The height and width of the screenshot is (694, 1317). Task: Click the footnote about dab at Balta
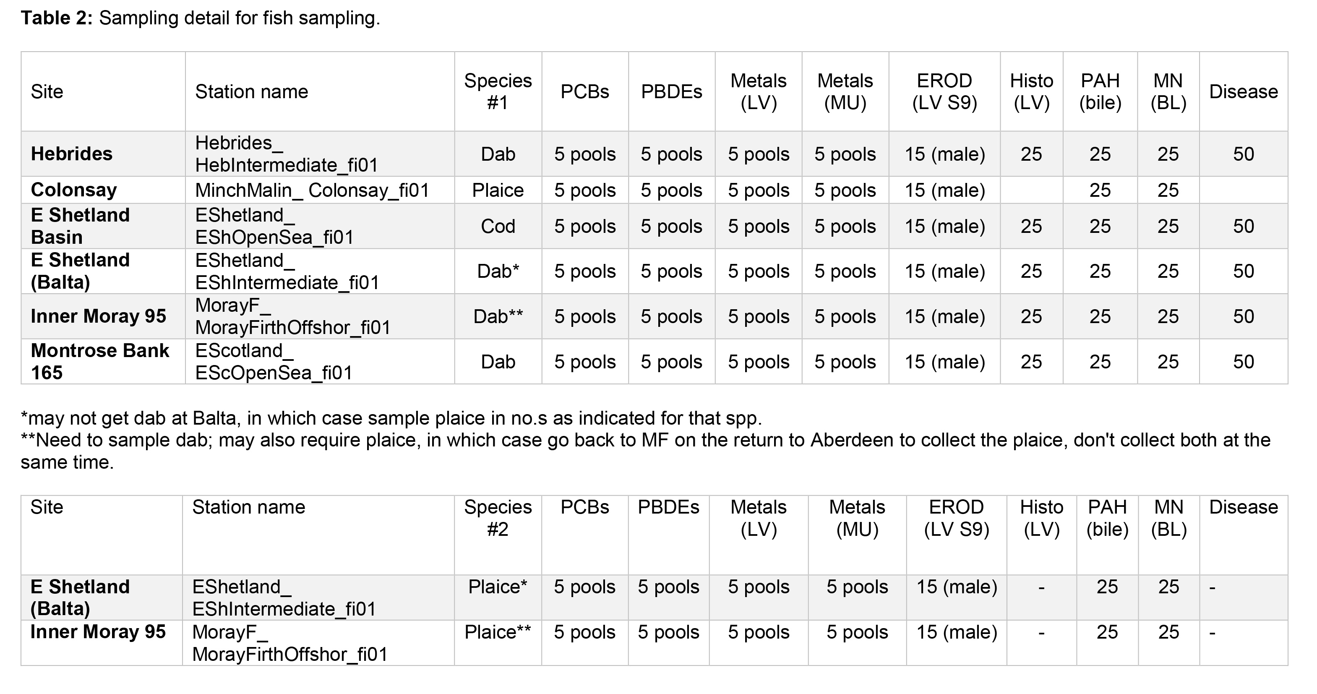[x=391, y=418]
